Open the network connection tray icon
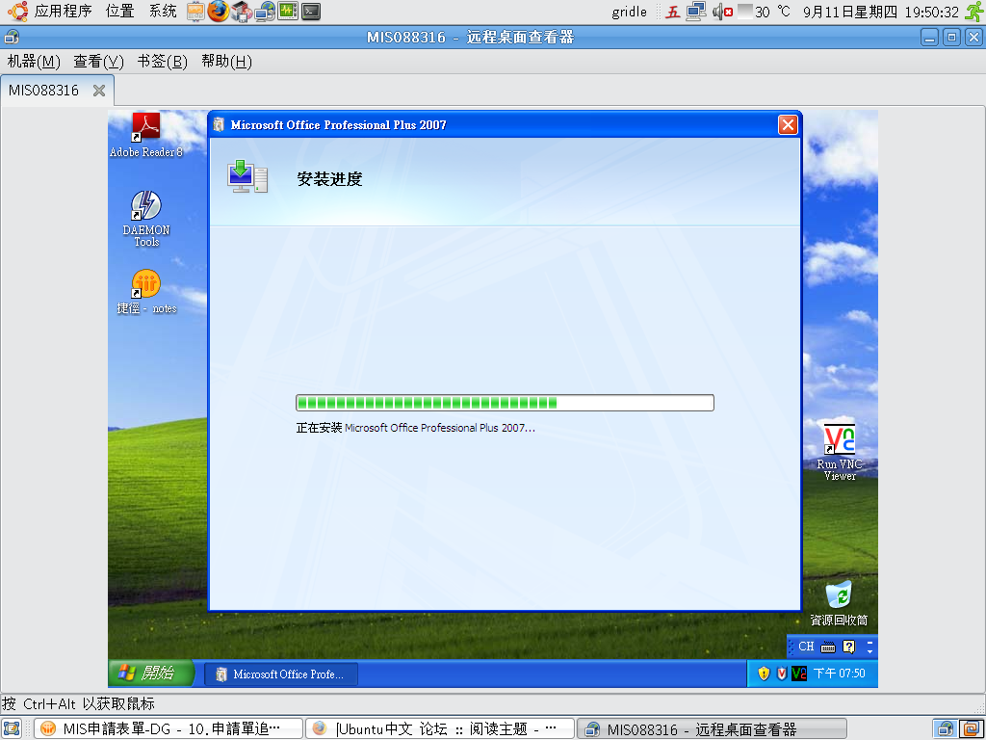Viewport: 986px width, 740px height. [696, 12]
